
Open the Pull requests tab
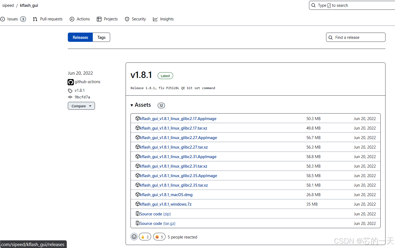(47, 19)
